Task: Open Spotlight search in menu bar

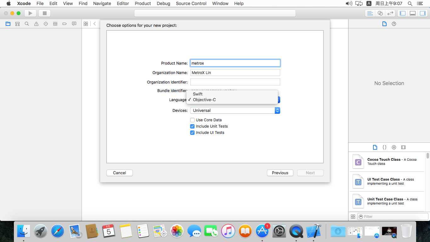Action: pyautogui.click(x=410, y=3)
